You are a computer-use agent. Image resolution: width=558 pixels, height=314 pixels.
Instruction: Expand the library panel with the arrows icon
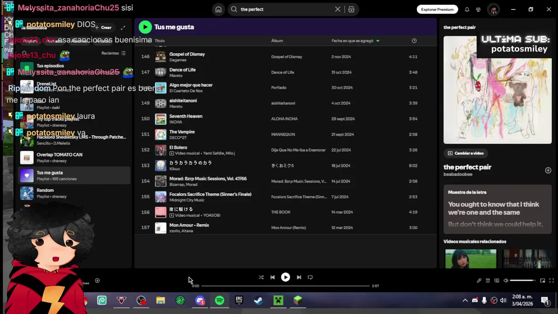(x=123, y=27)
